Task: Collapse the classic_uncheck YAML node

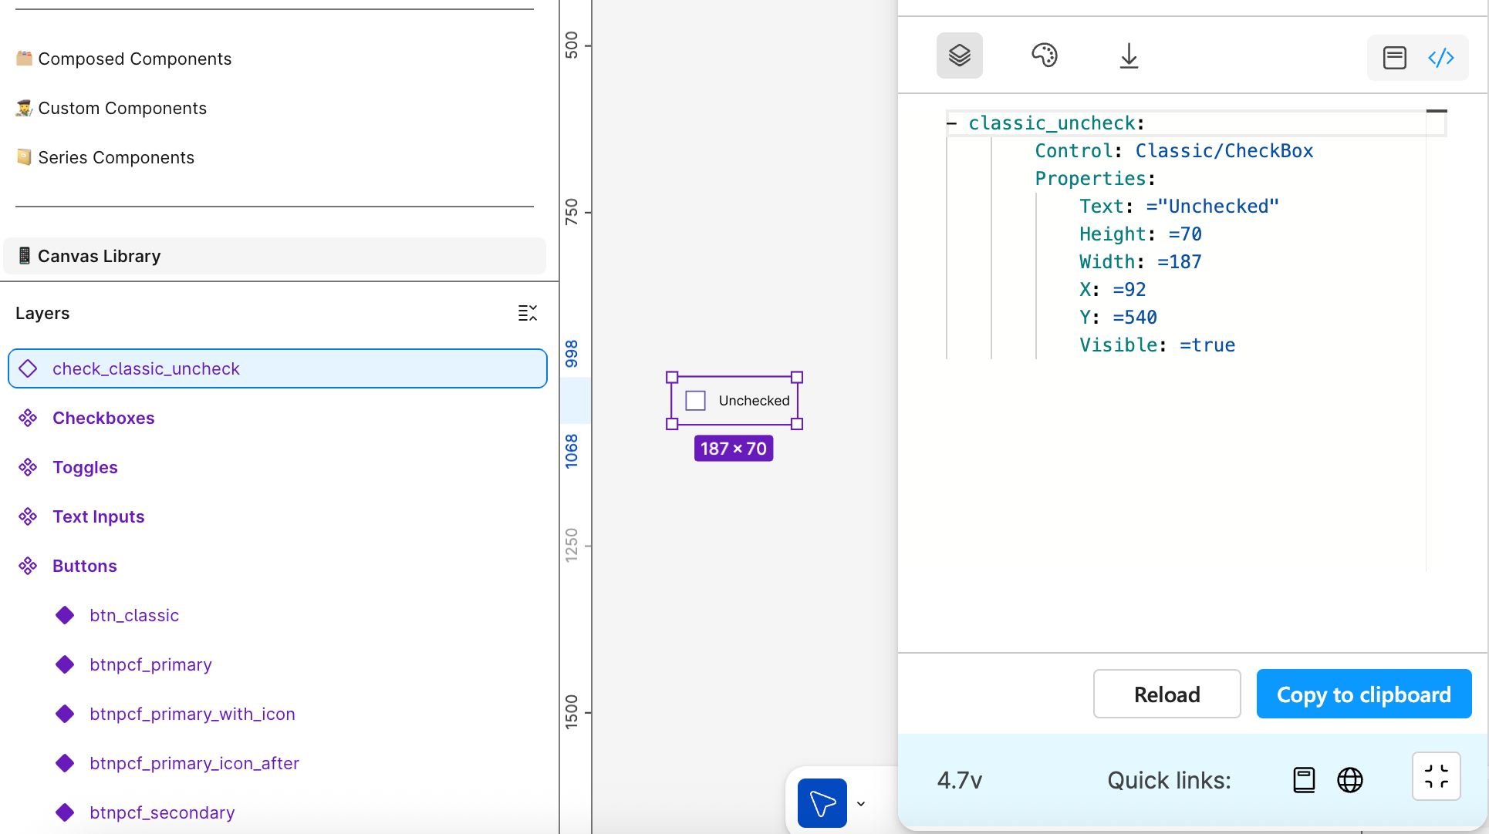Action: pos(952,123)
